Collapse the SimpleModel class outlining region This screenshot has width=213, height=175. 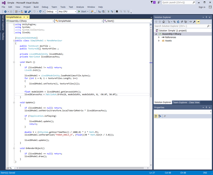coord(14,40)
